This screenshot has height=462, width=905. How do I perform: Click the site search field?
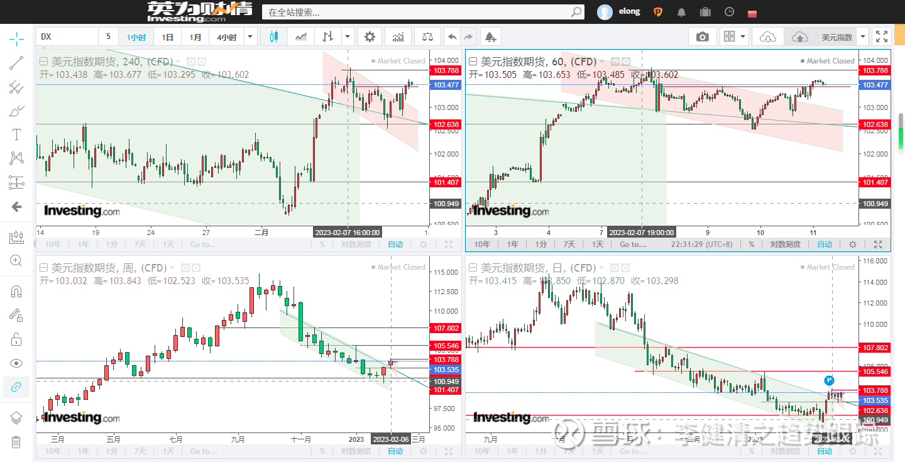point(416,12)
